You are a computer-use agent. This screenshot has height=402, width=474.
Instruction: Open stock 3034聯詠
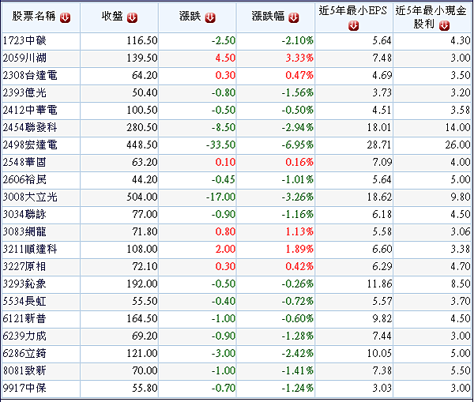pyautogui.click(x=24, y=214)
